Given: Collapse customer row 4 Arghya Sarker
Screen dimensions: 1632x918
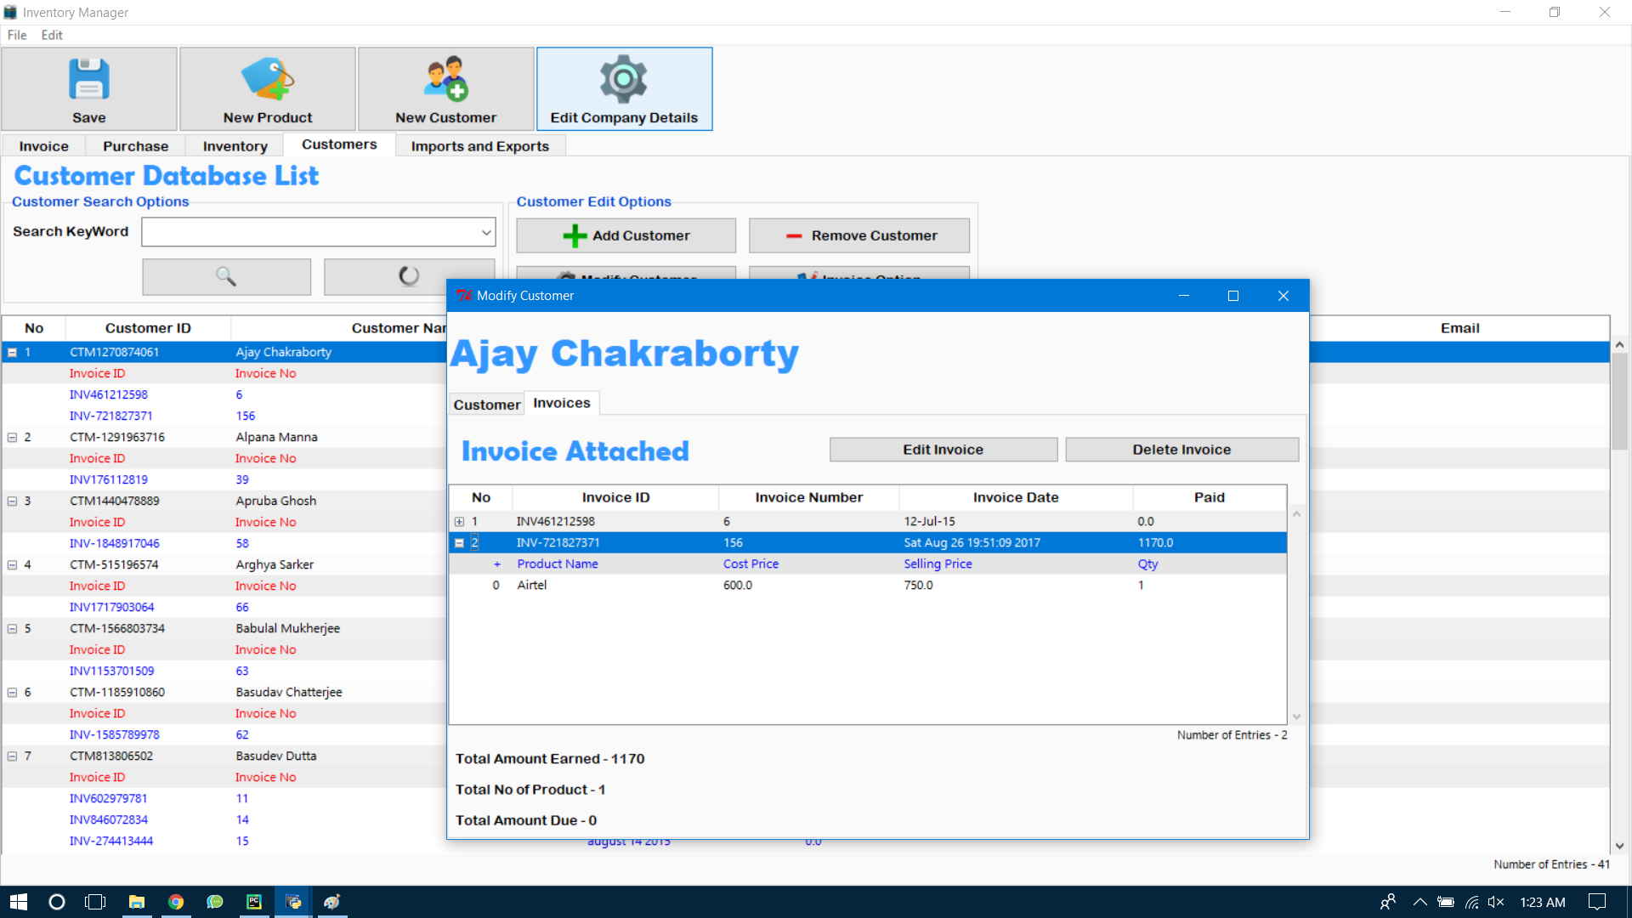Looking at the screenshot, I should pos(13,564).
